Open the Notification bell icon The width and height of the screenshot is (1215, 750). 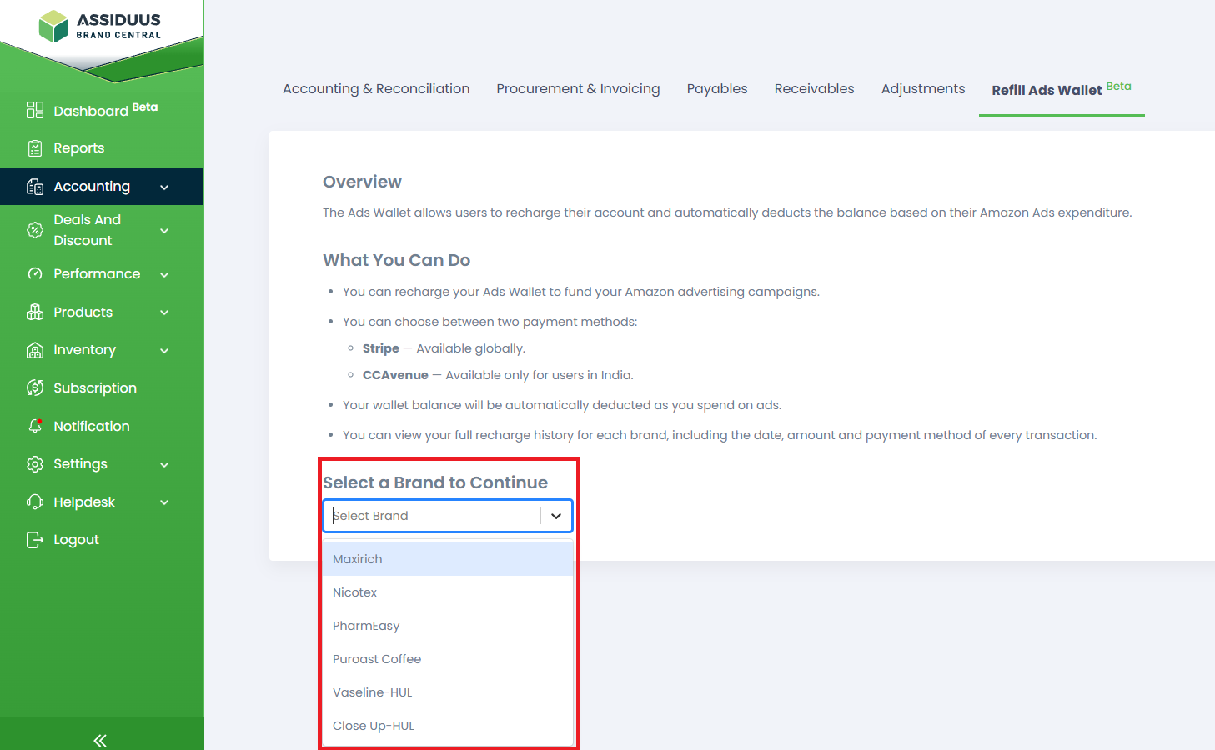[x=35, y=426]
